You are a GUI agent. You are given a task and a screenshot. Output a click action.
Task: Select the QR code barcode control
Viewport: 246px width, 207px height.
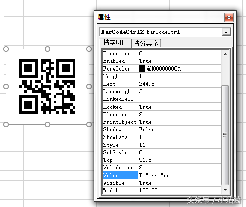pyautogui.click(x=47, y=86)
